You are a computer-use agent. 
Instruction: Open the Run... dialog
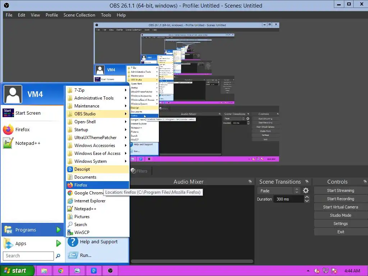tap(97, 255)
